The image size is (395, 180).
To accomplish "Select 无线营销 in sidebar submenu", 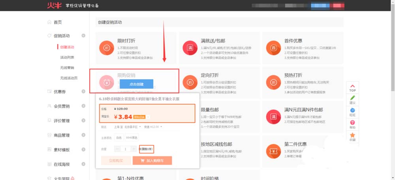I will [67, 67].
